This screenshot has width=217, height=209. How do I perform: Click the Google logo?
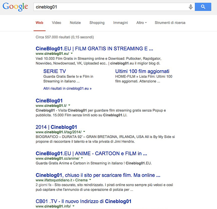pyautogui.click(x=15, y=7)
